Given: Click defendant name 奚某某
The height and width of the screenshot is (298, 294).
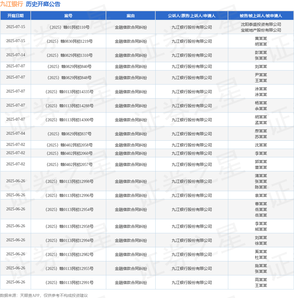Looking at the screenshot, I should [261, 252].
